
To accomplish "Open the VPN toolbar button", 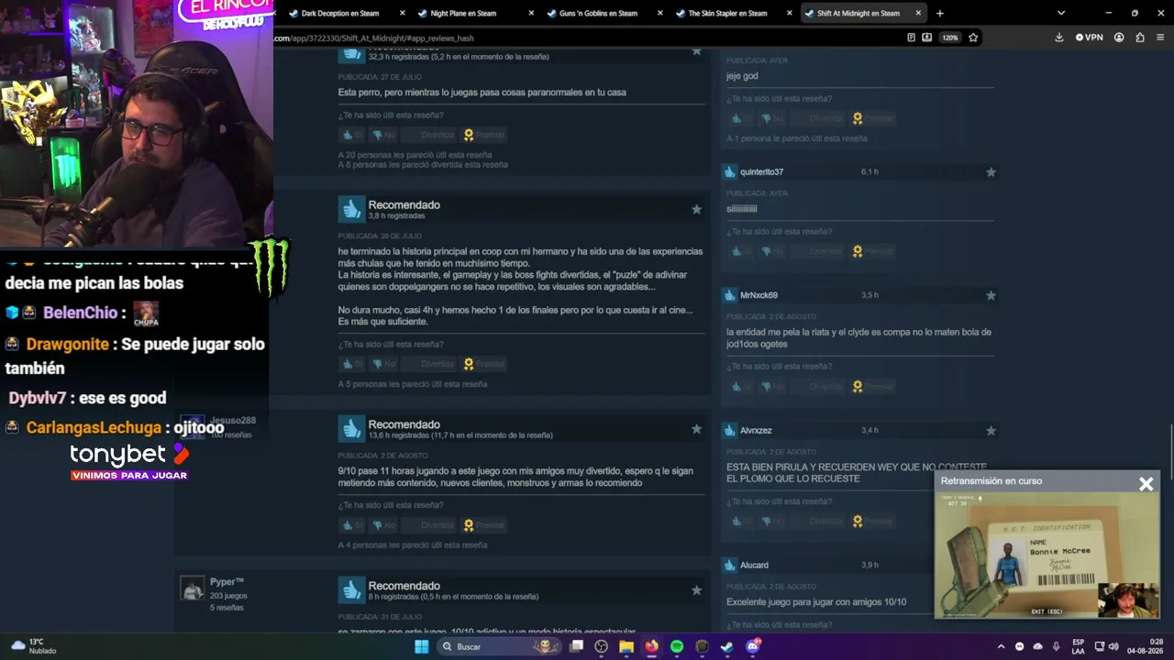I will pos(1090,38).
